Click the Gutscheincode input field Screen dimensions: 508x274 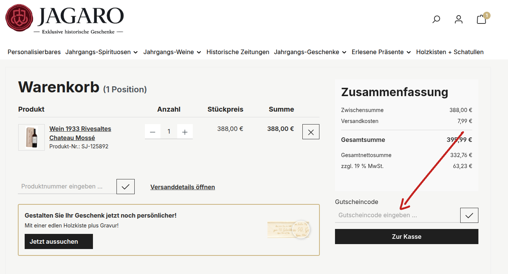[395, 215]
